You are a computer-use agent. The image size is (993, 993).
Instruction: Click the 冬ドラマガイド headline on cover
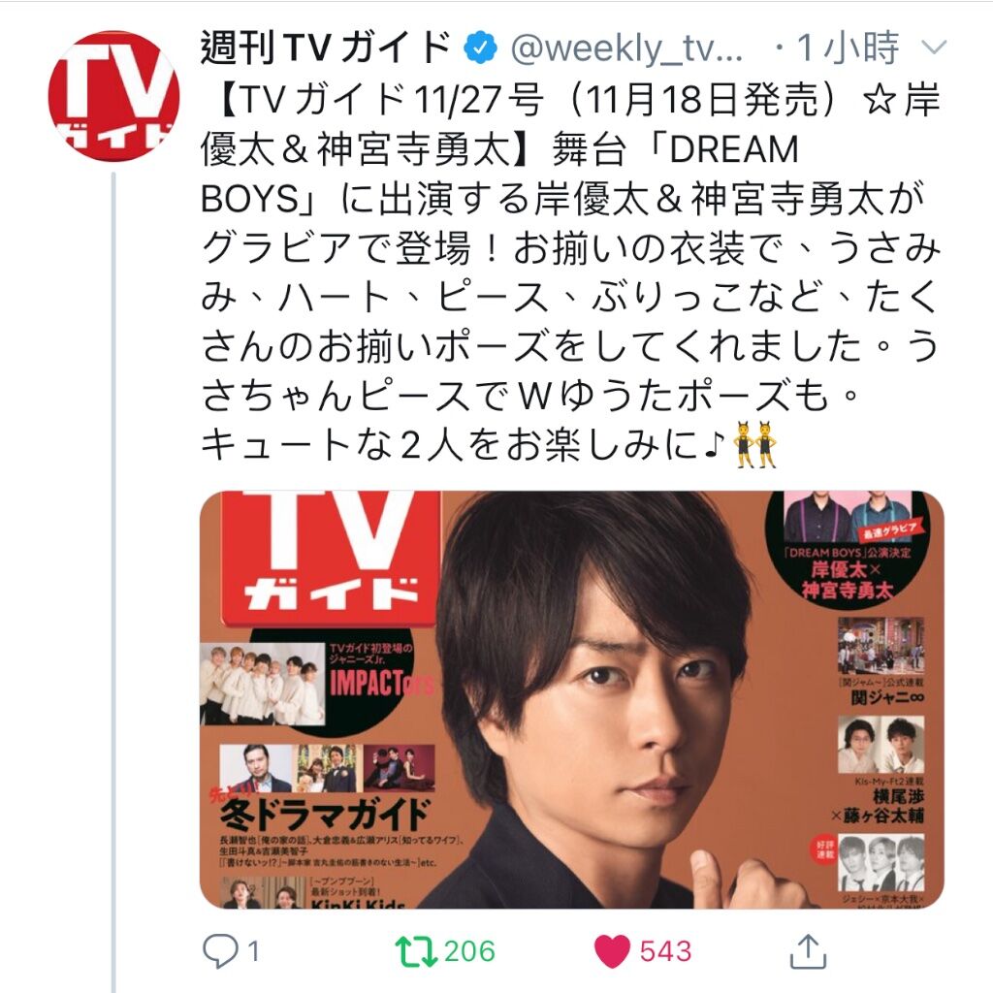coord(324,814)
